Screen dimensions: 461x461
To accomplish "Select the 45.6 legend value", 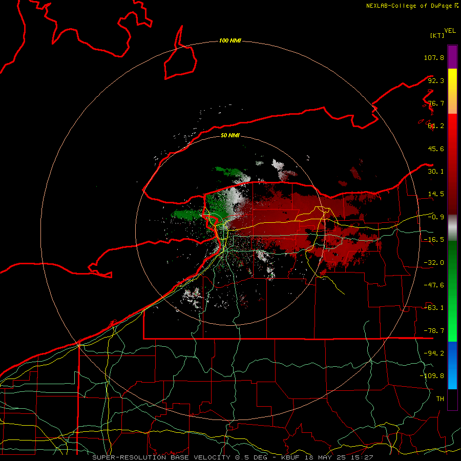I will pyautogui.click(x=436, y=149).
